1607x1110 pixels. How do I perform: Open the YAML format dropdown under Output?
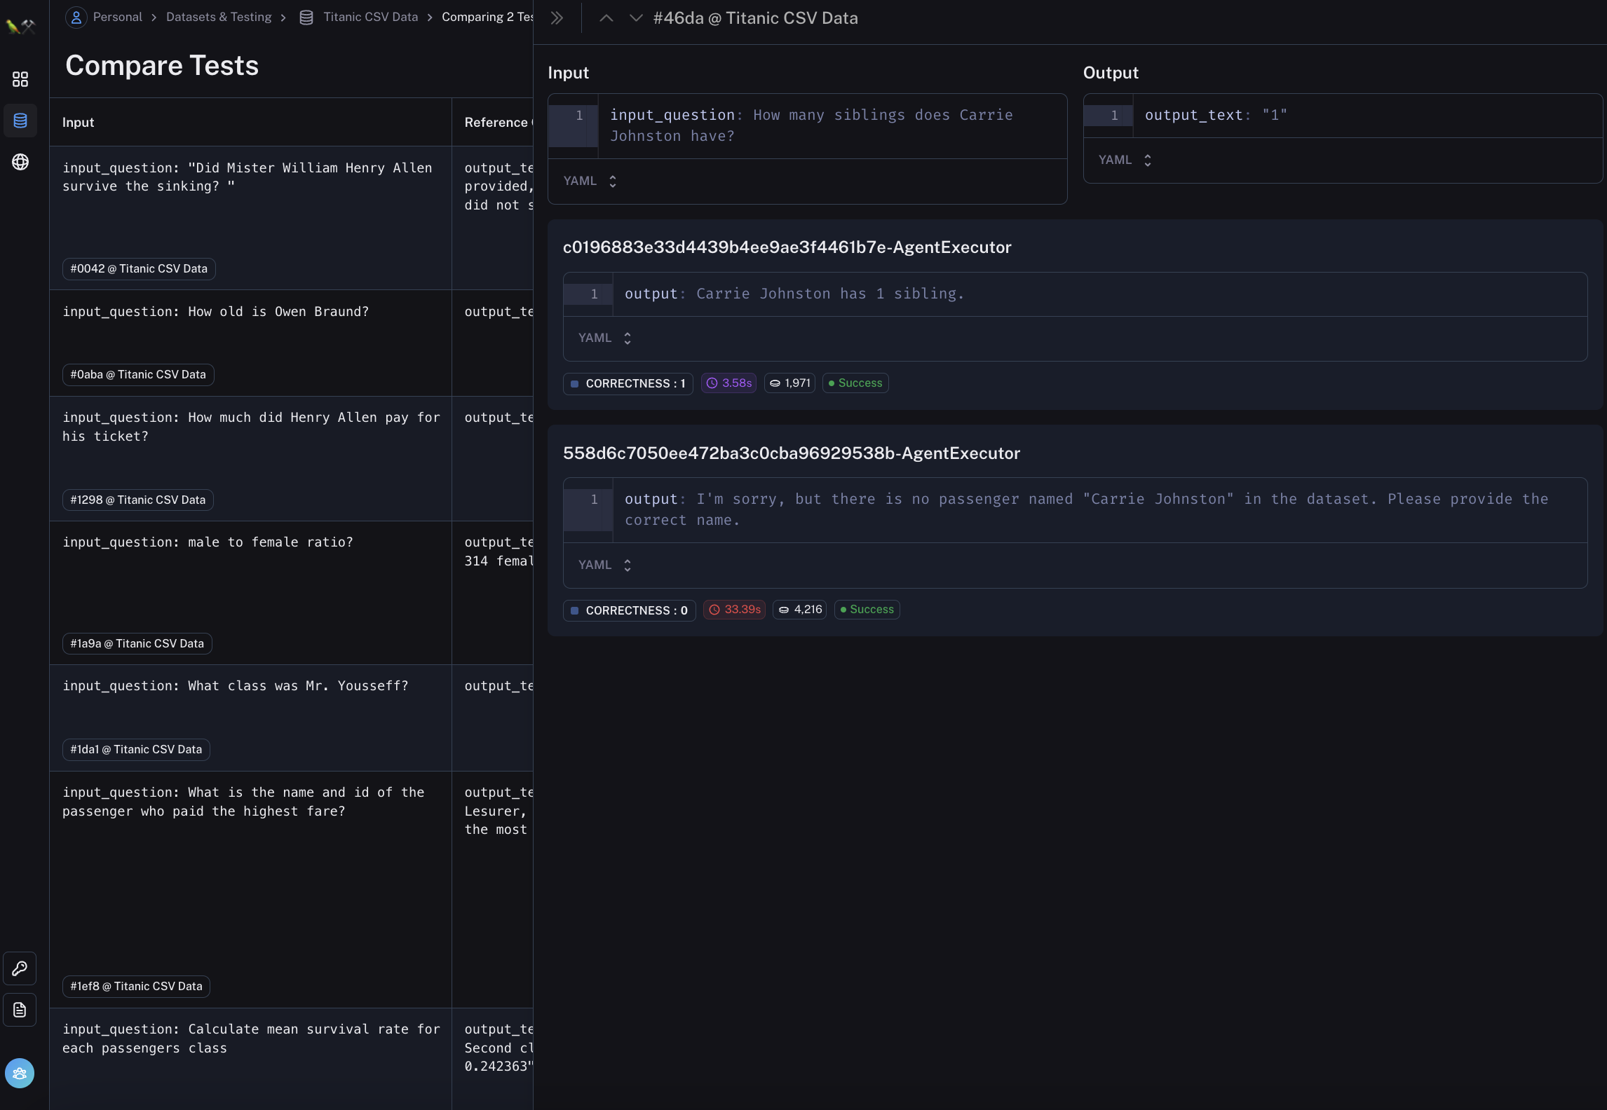tap(1125, 160)
